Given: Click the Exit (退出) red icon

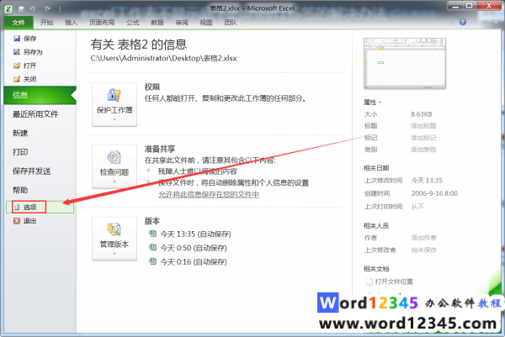Looking at the screenshot, I should [x=17, y=221].
